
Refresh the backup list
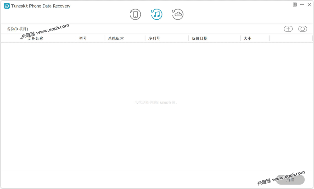[303, 29]
